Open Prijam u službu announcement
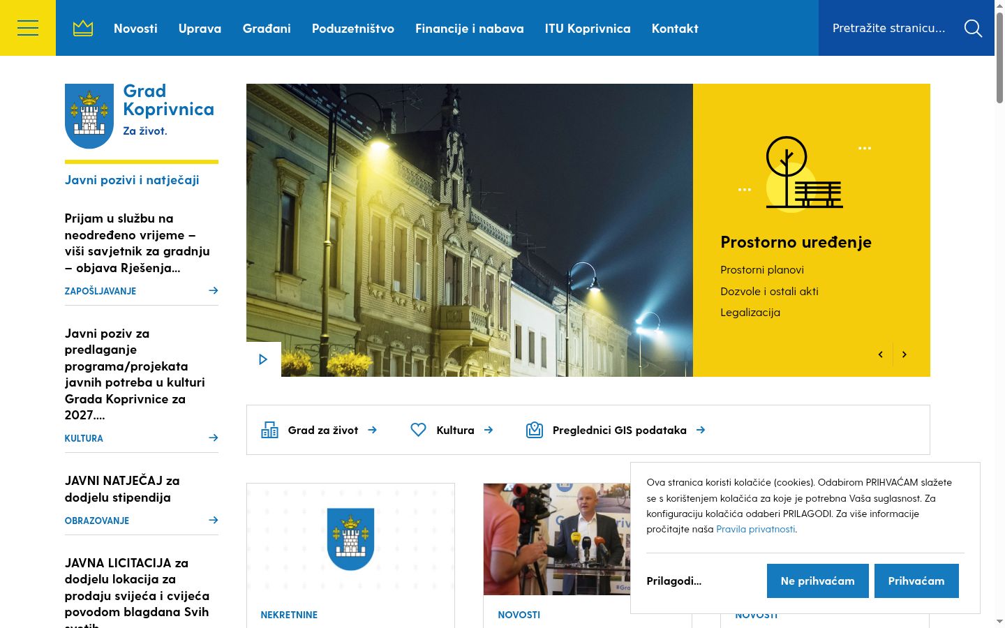The width and height of the screenshot is (1005, 628). (137, 243)
